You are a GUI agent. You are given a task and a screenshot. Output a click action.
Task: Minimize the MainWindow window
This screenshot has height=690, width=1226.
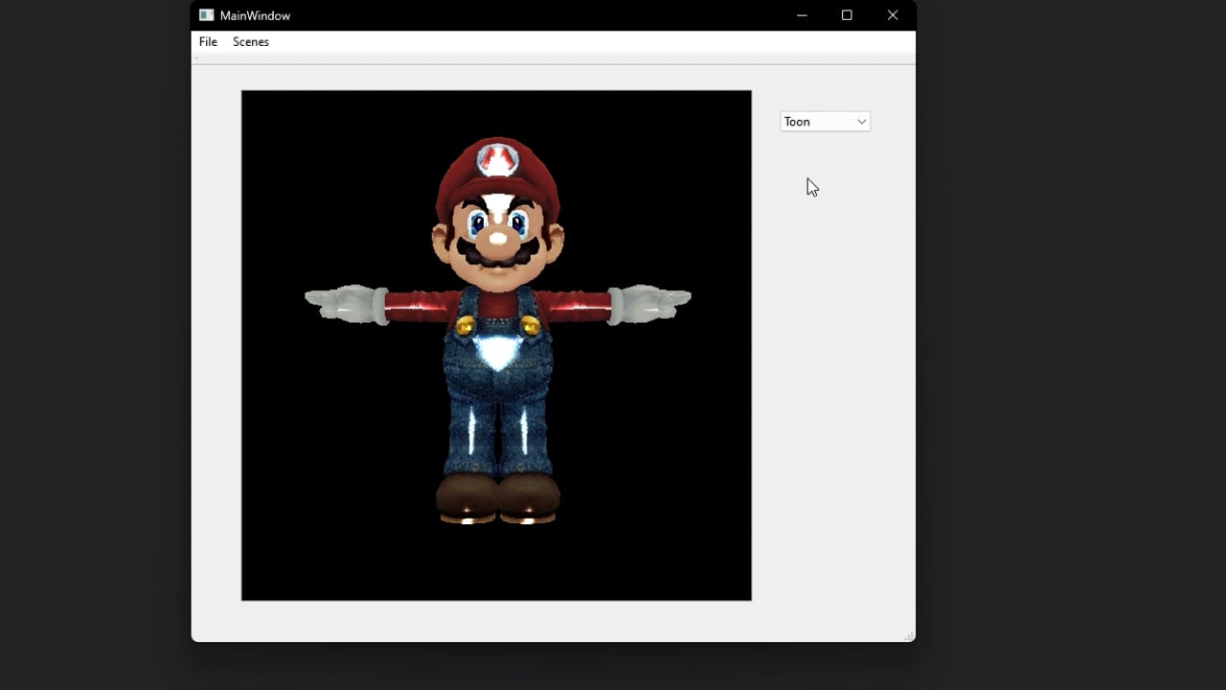click(802, 15)
